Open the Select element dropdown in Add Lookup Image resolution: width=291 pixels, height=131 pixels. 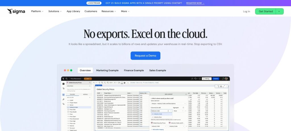[169, 104]
